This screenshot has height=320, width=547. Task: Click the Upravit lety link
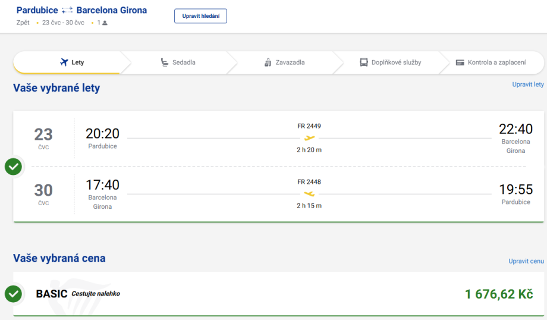click(x=528, y=84)
